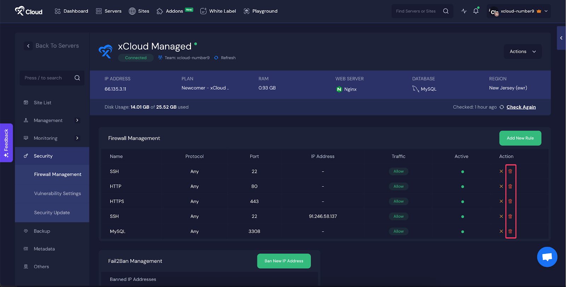Open Vulnerability Settings submenu item
Viewport: 566px width, 287px height.
point(57,193)
